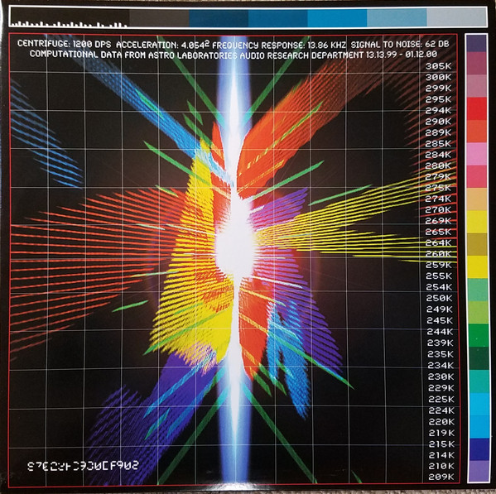Select the 244K scale label
The image size is (496, 494).
(440, 332)
